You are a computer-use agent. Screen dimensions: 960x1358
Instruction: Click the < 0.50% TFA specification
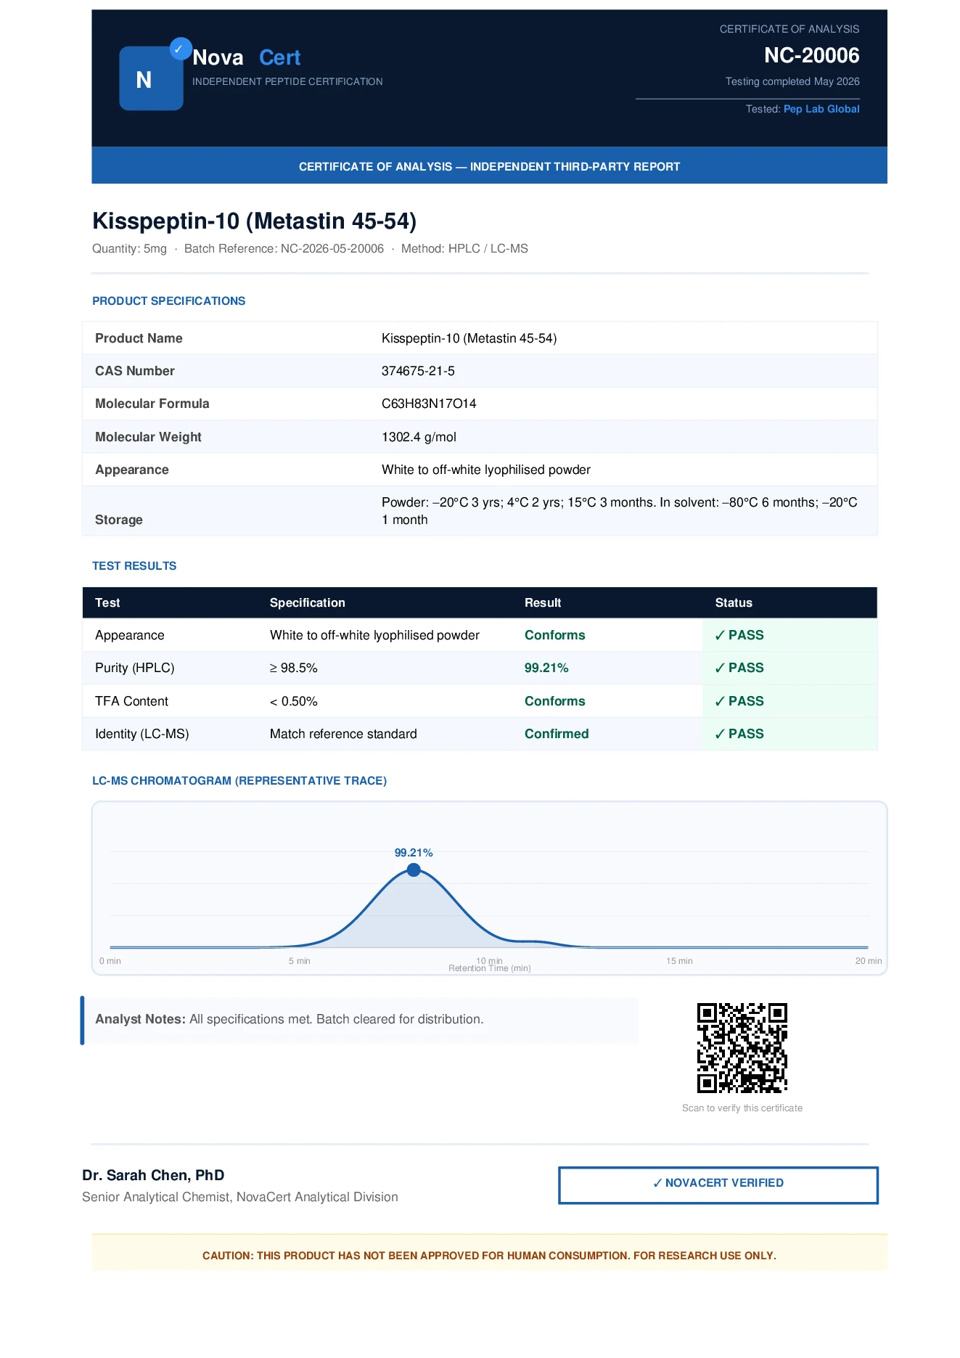pos(294,701)
